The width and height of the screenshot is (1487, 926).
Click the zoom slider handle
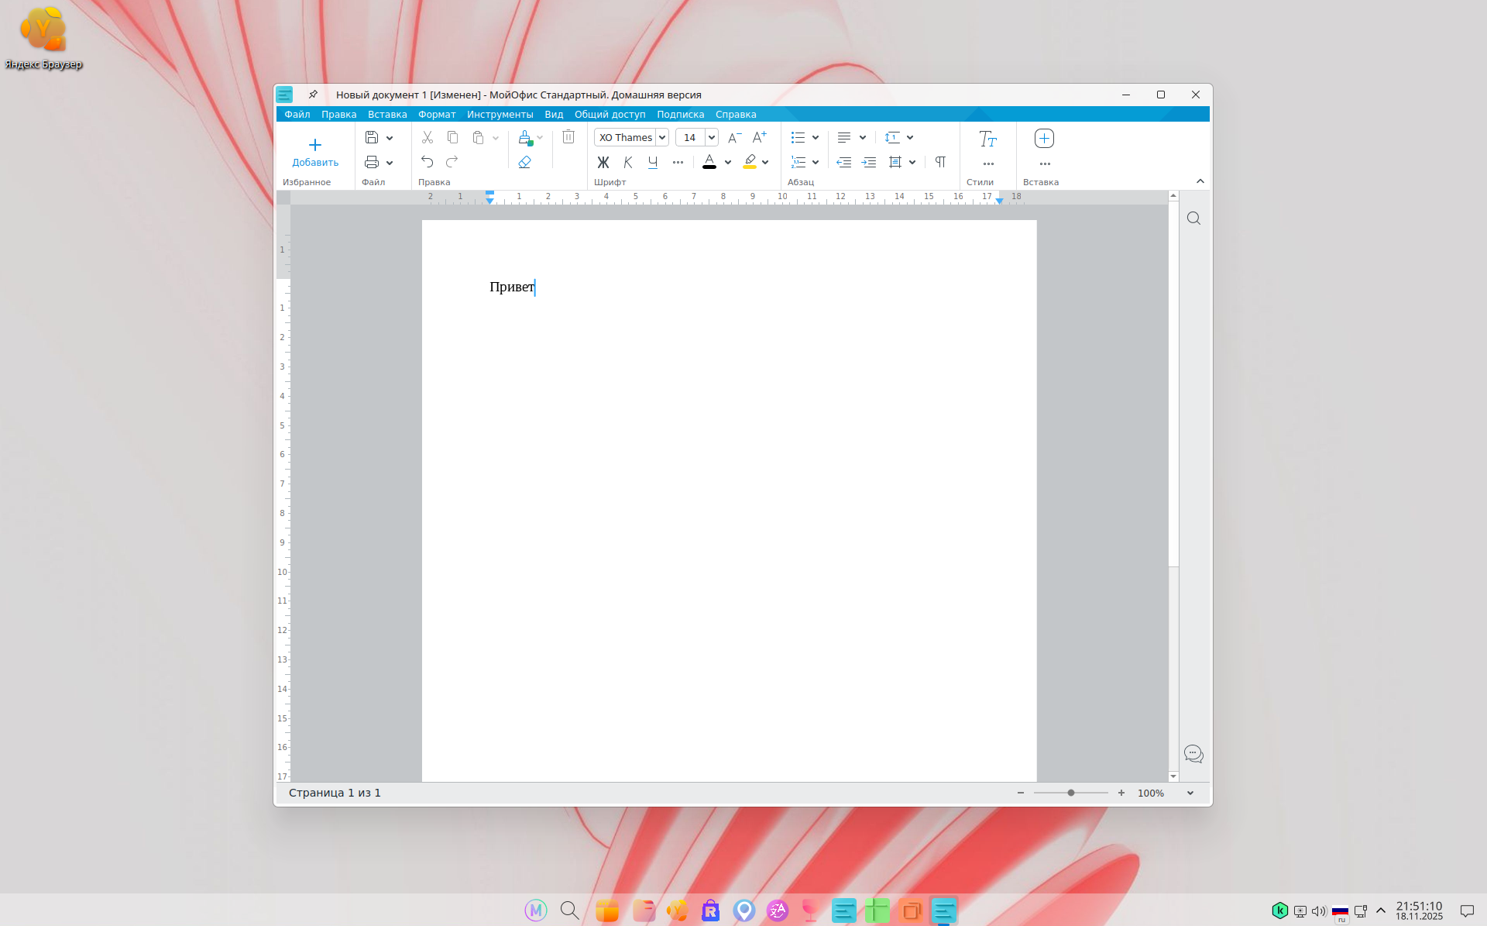[x=1071, y=793]
